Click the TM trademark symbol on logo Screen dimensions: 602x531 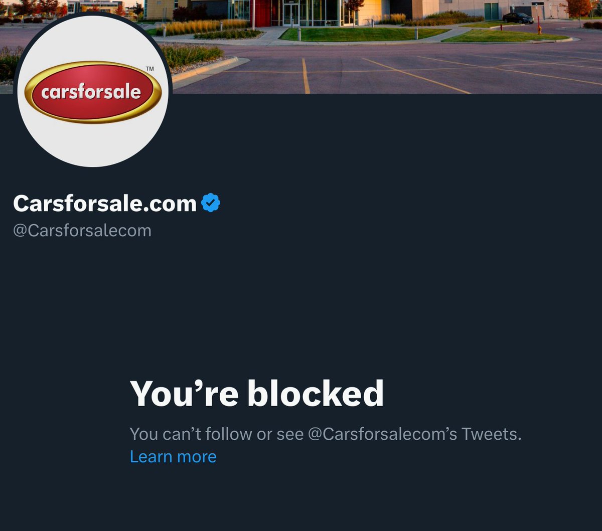[x=149, y=68]
